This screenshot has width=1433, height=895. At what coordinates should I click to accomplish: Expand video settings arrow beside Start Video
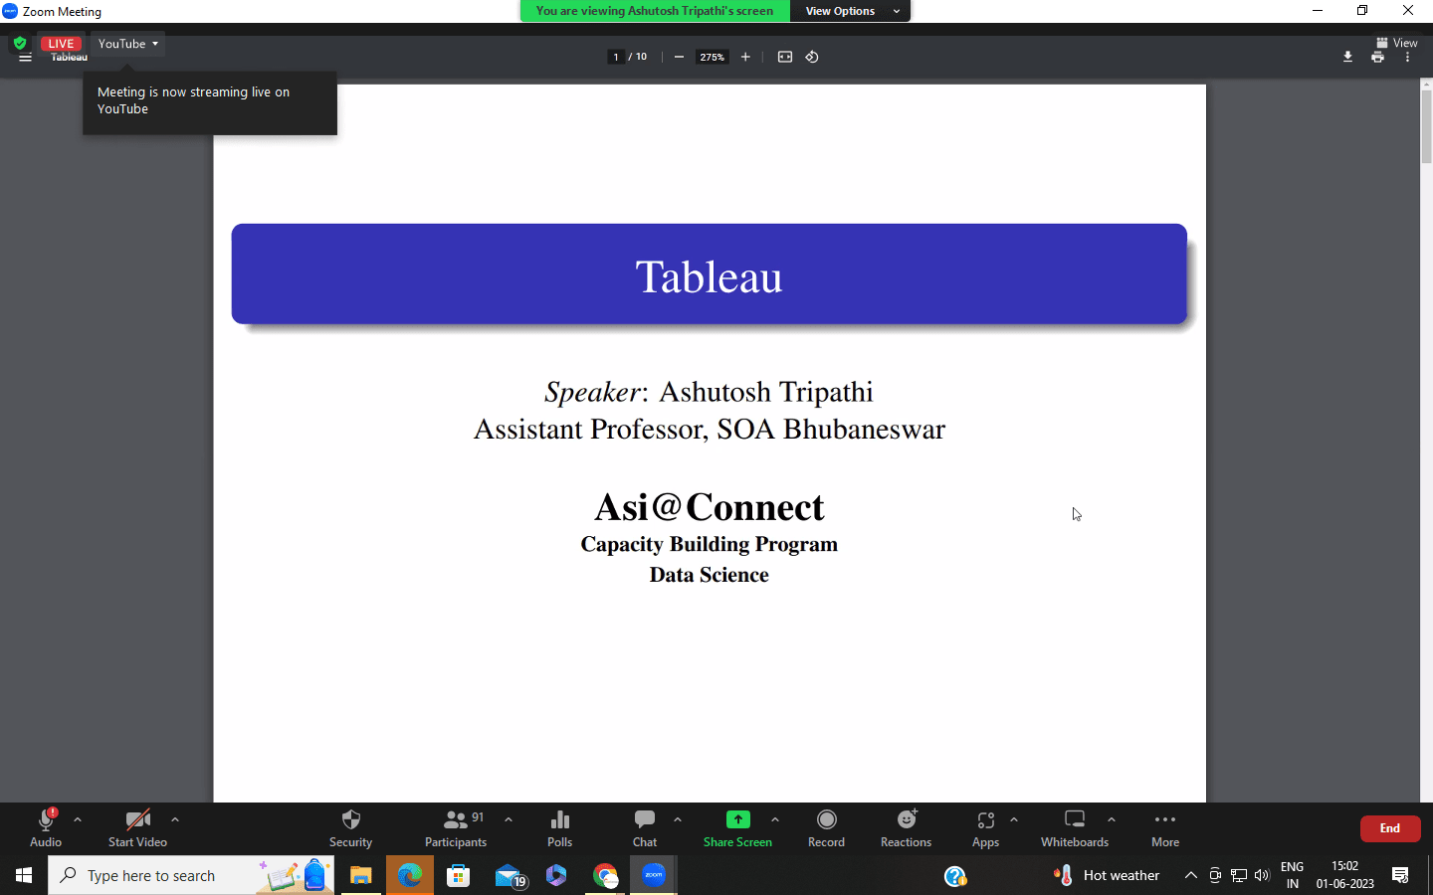click(175, 819)
